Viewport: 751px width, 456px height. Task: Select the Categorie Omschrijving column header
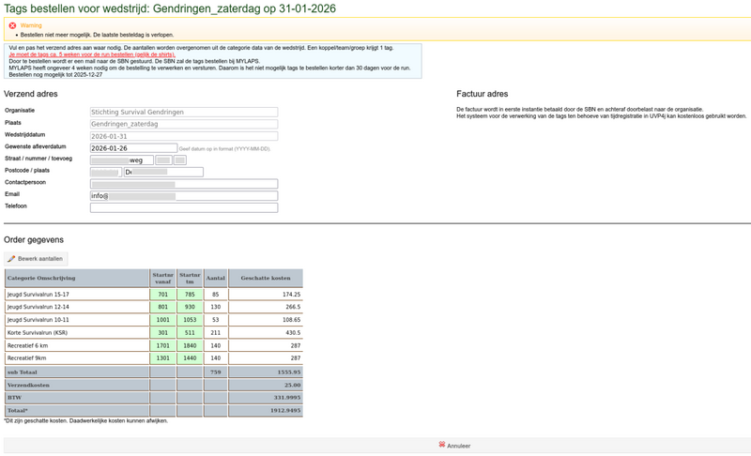[77, 278]
